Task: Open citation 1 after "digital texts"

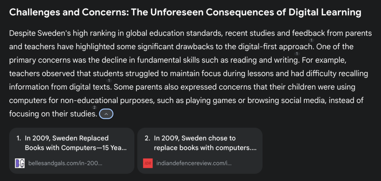Action: [109, 80]
